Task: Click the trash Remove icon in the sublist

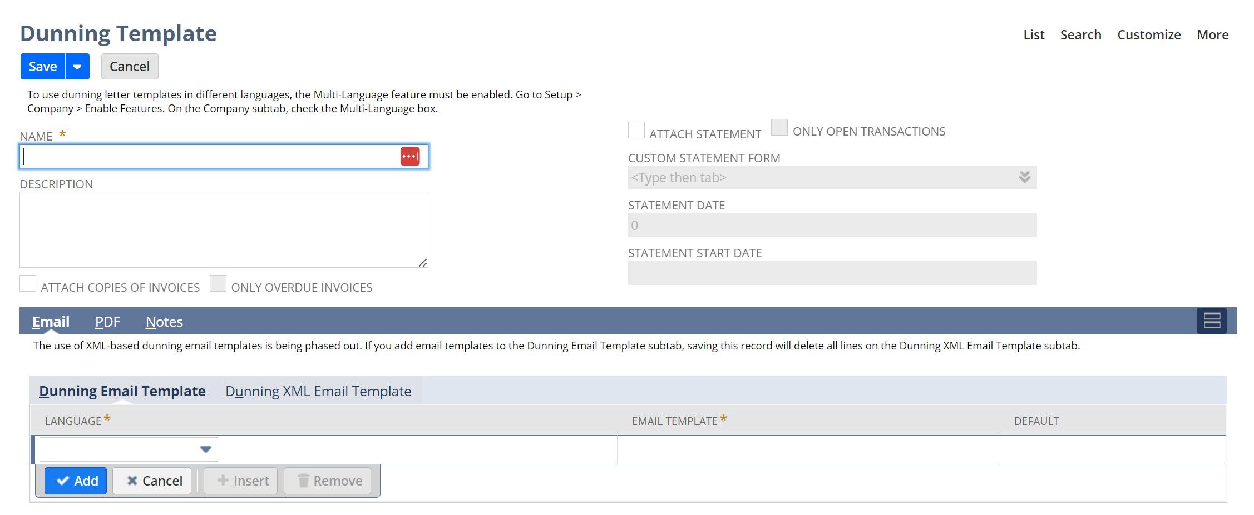Action: (x=303, y=481)
